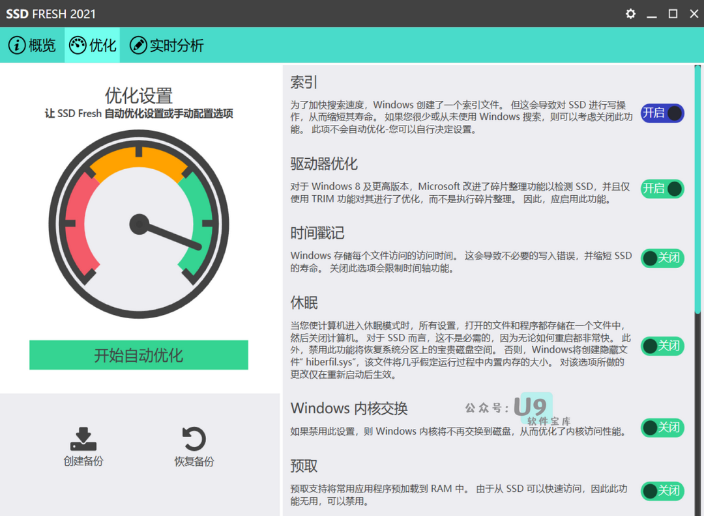Click the 驱动器优化 heading
Screen dimensions: 704x516
(x=324, y=163)
